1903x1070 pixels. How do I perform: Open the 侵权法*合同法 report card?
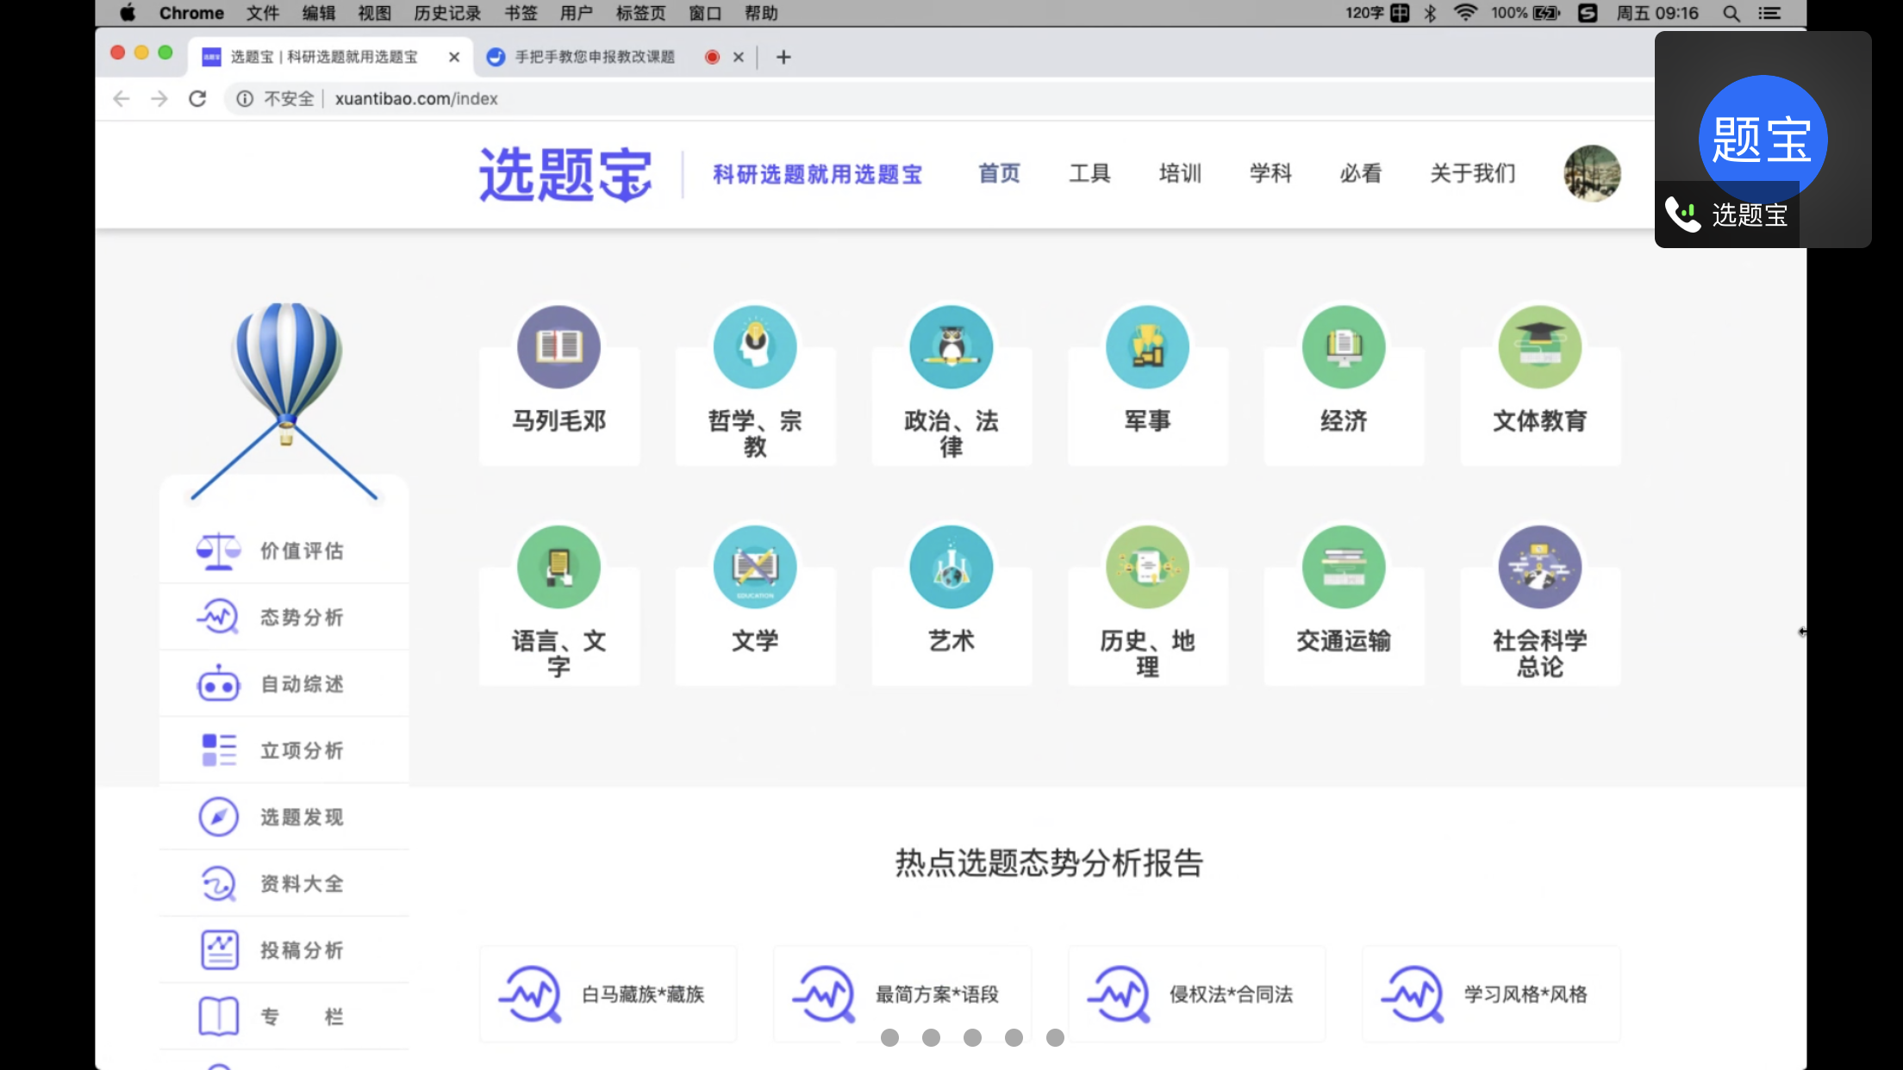[1196, 994]
